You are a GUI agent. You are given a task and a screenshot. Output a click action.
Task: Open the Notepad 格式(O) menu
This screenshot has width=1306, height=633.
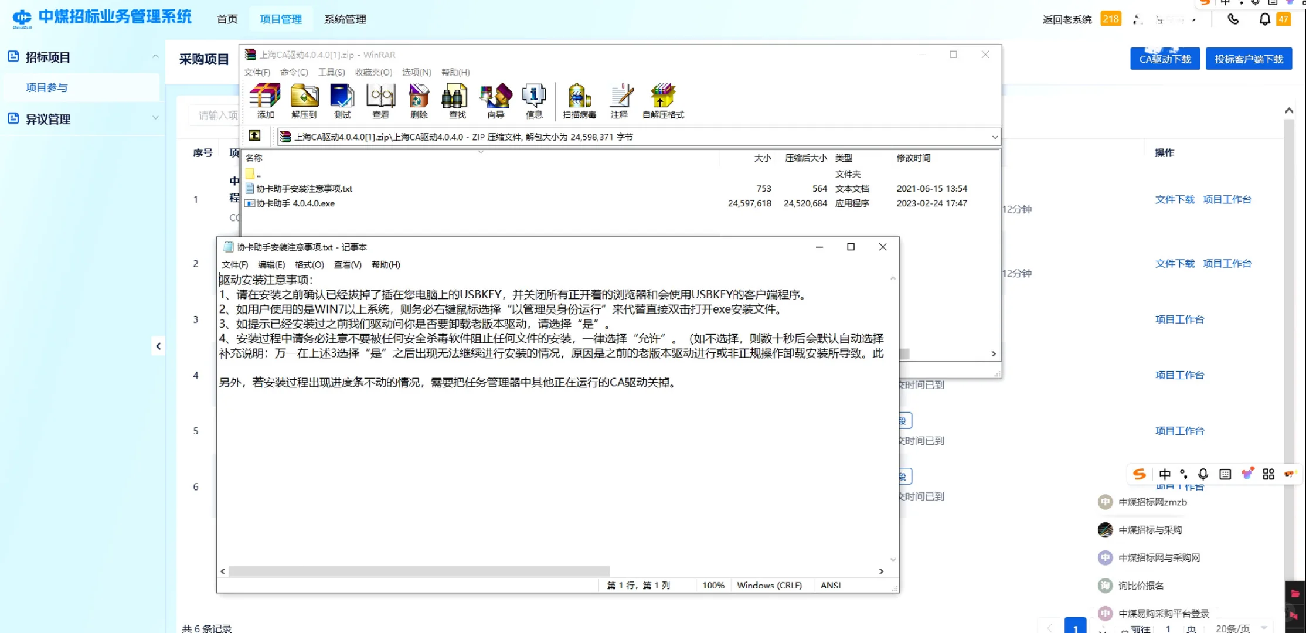309,265
